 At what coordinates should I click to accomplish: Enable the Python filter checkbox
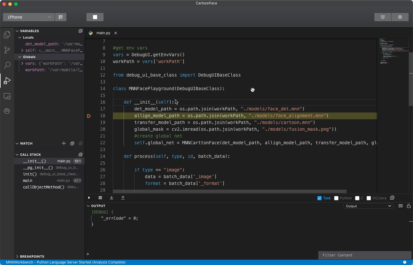pyautogui.click(x=336, y=198)
